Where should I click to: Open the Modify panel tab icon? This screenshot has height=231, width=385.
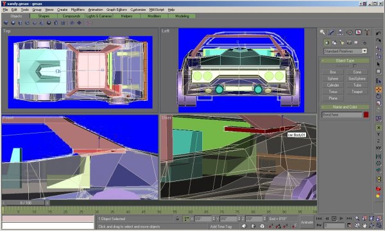331,32
